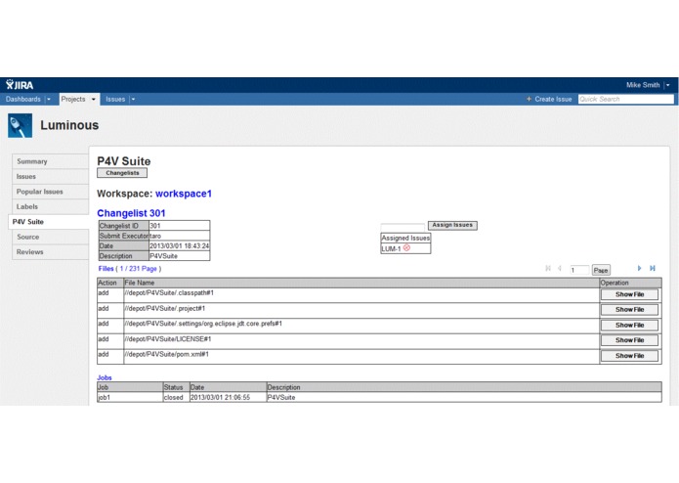Click the File Name column header
Viewport: 679px width, 483px height.
click(x=361, y=283)
